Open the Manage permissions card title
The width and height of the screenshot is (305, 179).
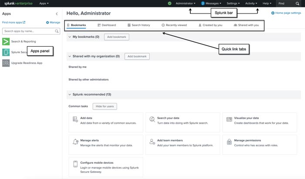(247, 140)
